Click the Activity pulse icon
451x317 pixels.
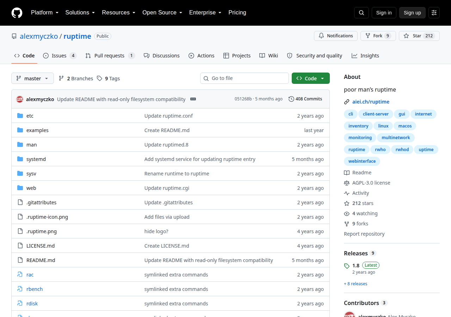[347, 193]
